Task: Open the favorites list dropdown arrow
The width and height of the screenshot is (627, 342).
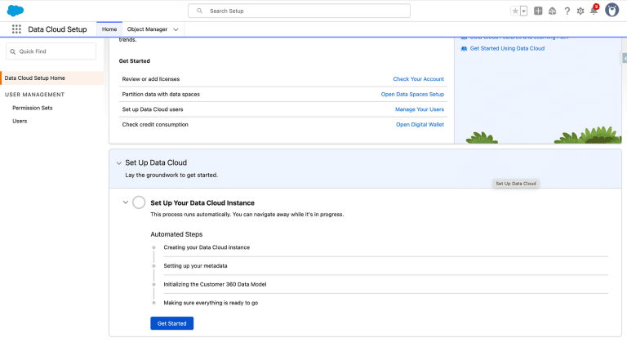Action: coord(523,11)
